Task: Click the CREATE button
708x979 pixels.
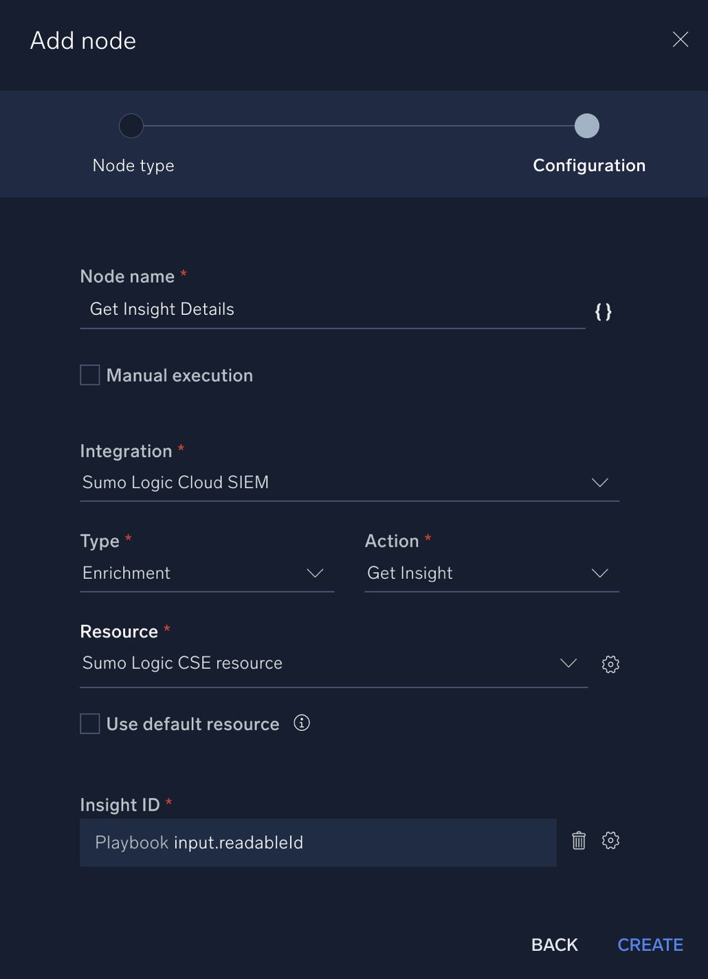Action: (x=650, y=945)
